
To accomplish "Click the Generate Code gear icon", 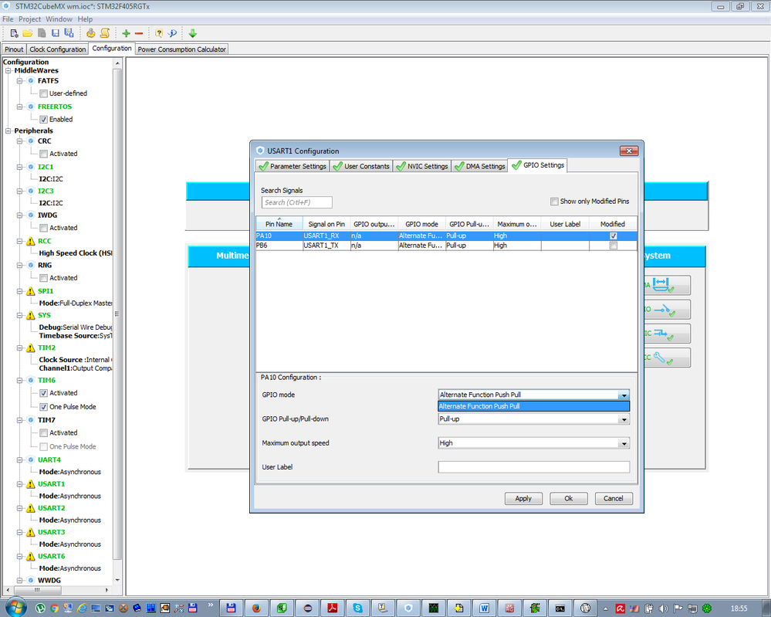I will pos(90,33).
